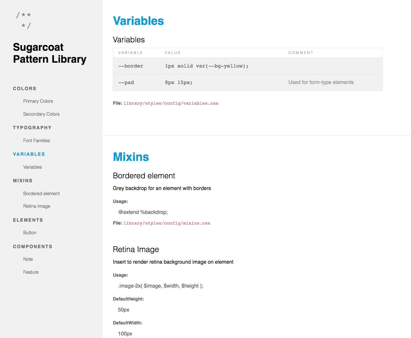This screenshot has height=338, width=411.
Task: Open the Variables sub-item in sidebar
Action: pos(33,167)
